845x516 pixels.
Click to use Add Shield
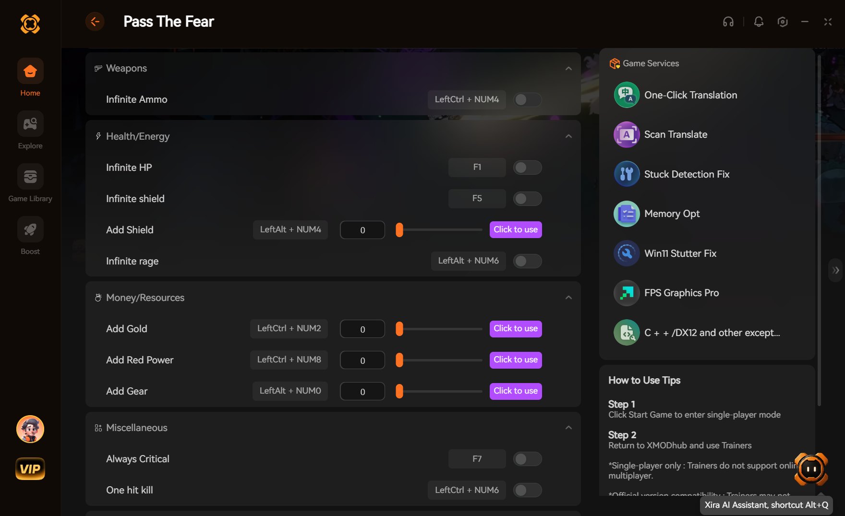[516, 229]
